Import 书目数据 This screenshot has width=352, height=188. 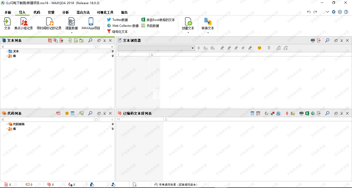point(150,26)
